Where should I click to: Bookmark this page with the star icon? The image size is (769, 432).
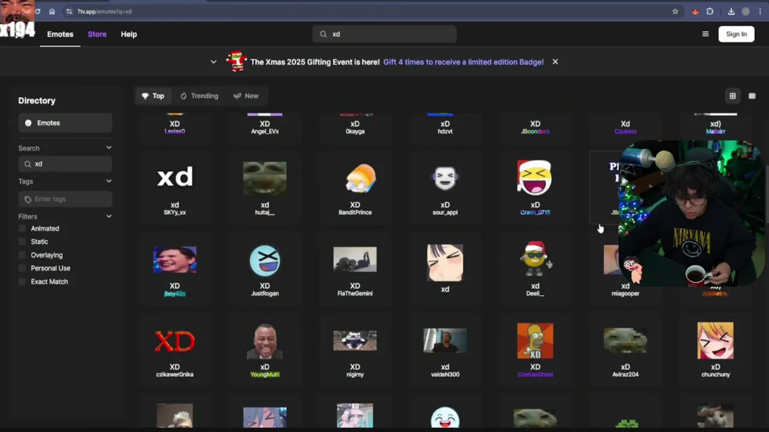675,11
